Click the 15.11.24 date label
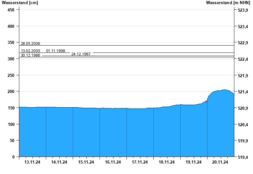 tap(86, 162)
